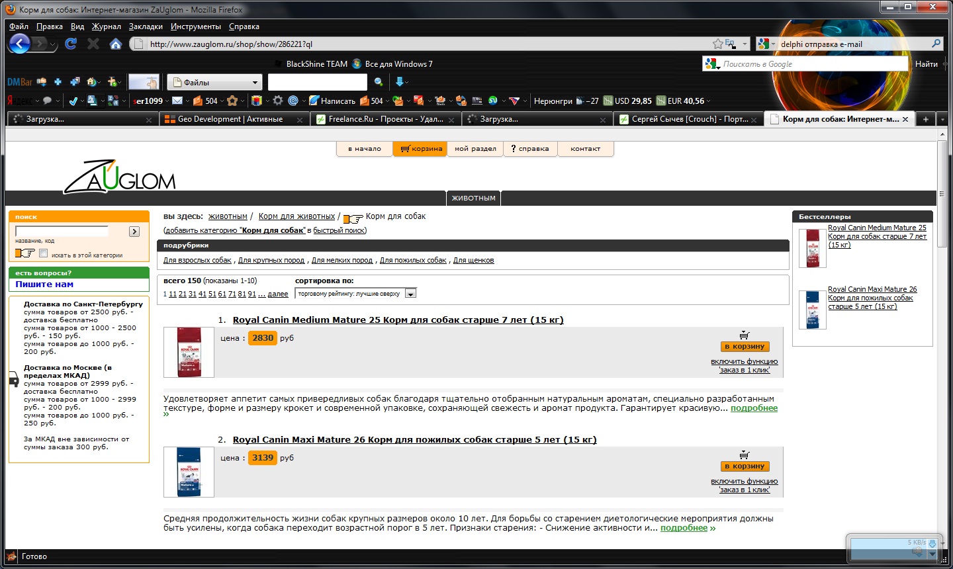953x569 pixels.
Task: Stop loading with the X toolbar icon
Action: (93, 44)
